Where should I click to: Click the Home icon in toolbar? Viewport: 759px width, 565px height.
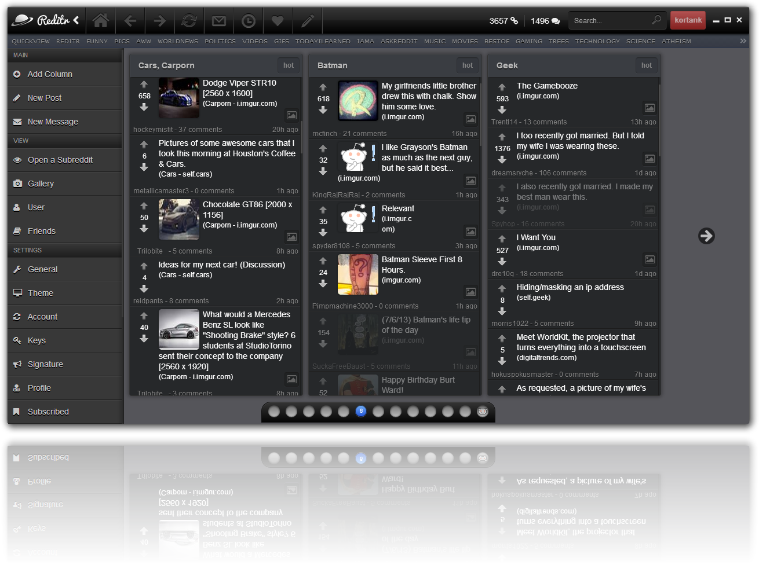(x=101, y=21)
